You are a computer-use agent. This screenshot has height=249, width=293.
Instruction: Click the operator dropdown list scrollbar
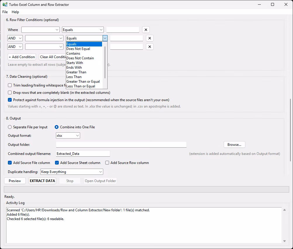(105, 62)
